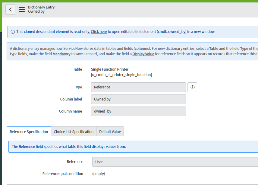Click the Column name field showing owned_by
The height and width of the screenshot is (185, 258).
tap(138, 111)
